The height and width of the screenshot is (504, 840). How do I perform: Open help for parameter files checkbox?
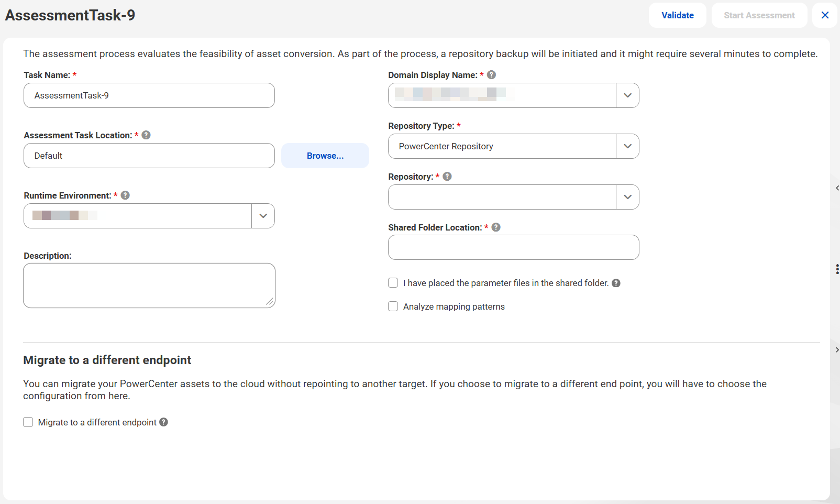tap(616, 283)
